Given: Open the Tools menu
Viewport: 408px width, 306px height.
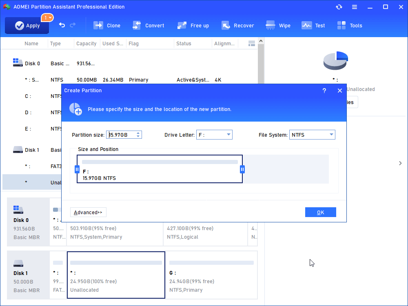Looking at the screenshot, I should tap(350, 25).
